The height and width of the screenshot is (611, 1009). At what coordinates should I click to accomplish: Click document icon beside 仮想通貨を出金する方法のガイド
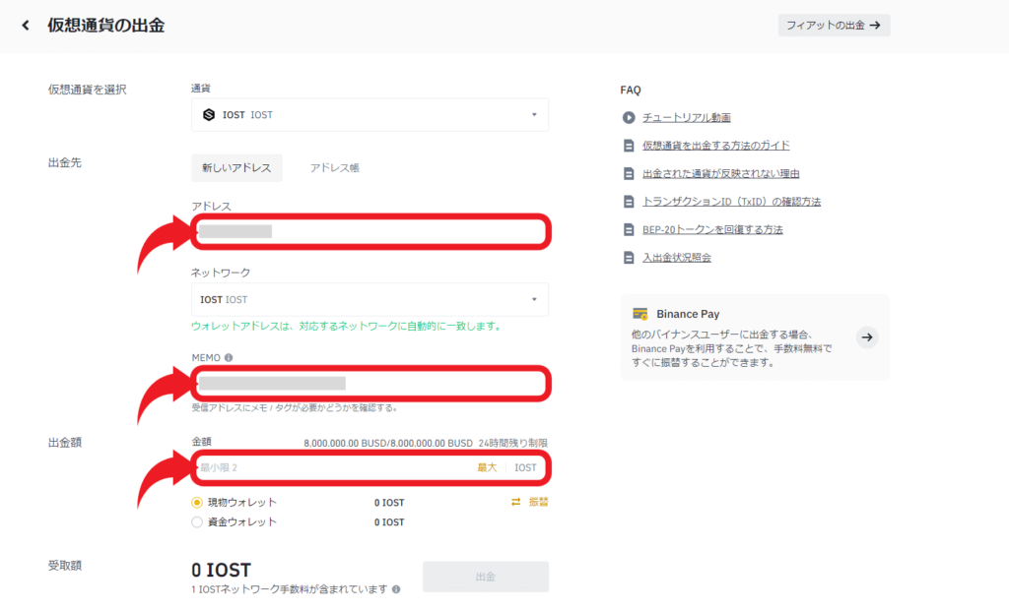coord(629,146)
